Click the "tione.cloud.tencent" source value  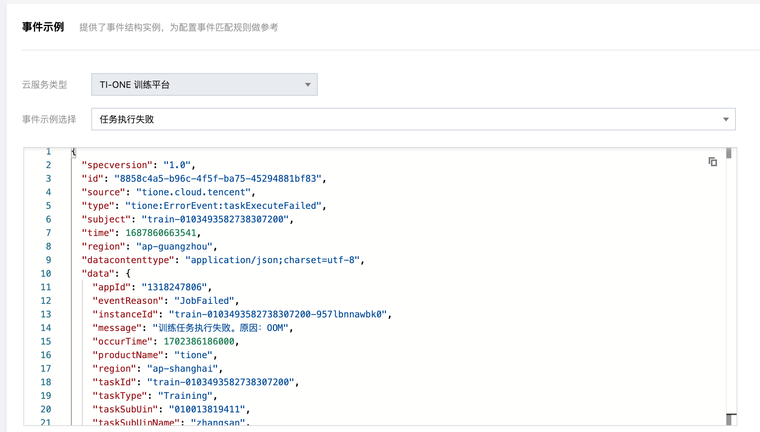coord(193,192)
